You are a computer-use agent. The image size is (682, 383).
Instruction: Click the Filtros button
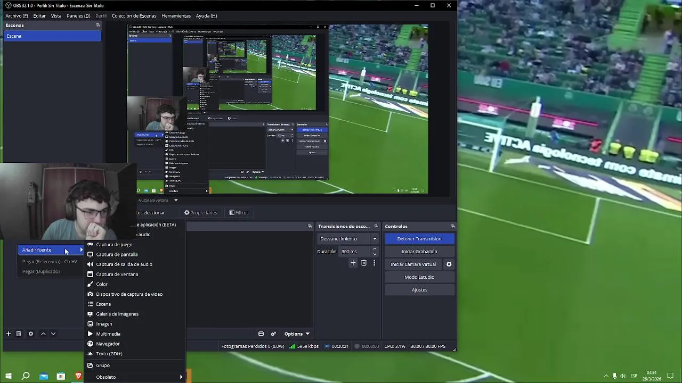coord(239,213)
